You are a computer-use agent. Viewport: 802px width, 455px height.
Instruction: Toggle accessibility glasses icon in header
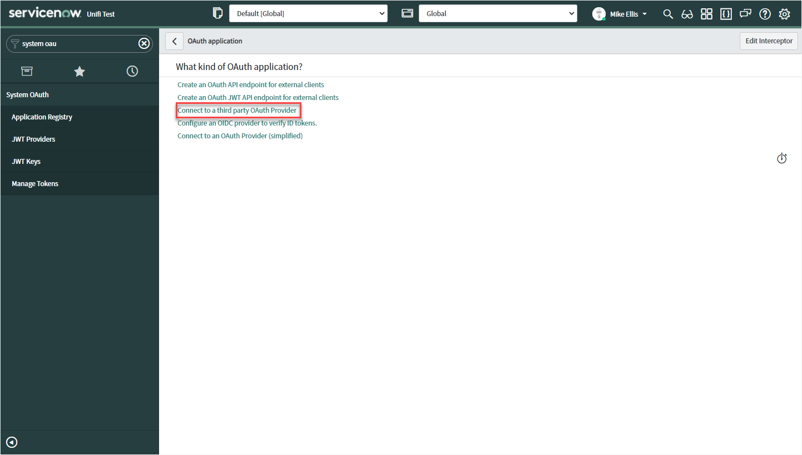tap(687, 14)
